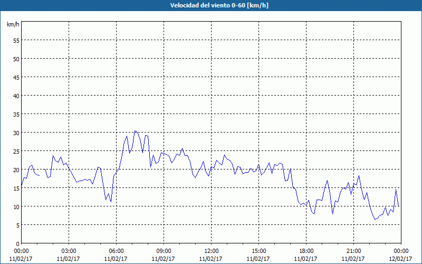
Task: Click the km/h unit label on the y-axis
Action: [x=13, y=24]
